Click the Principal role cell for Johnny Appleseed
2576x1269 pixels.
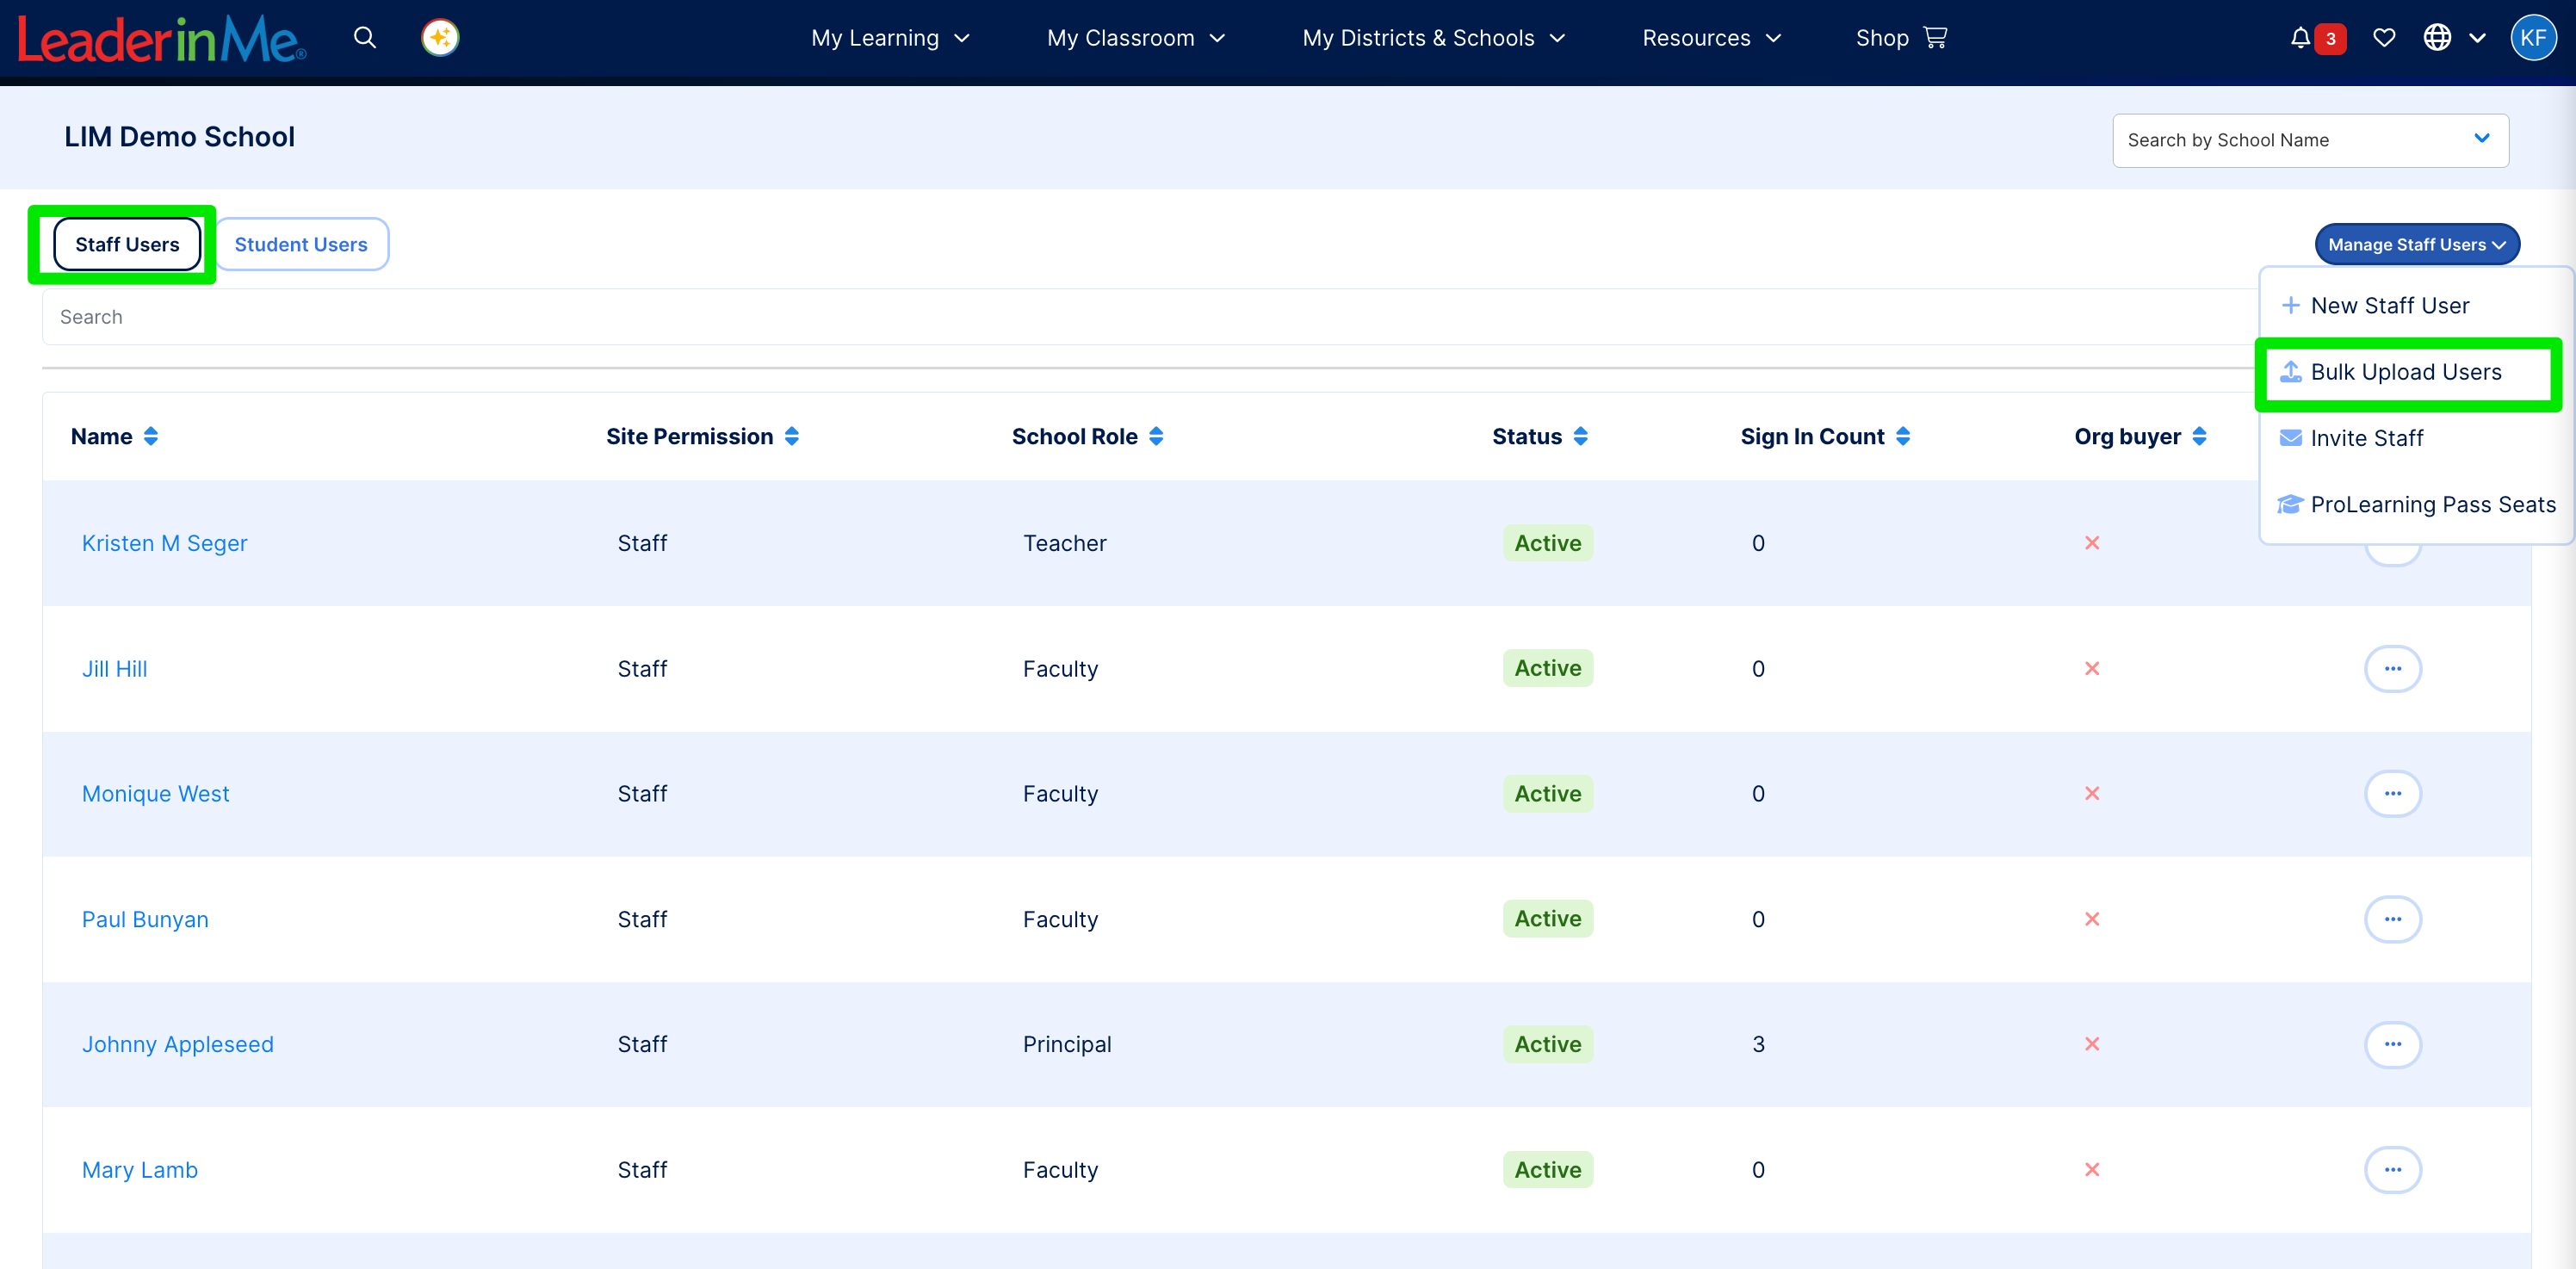(1066, 1044)
